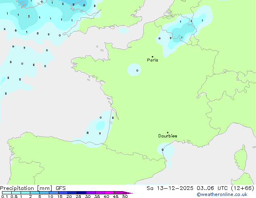256x198 pixels.
Task: Click the "0.1" legend scale label
Action: [x=4, y=196]
